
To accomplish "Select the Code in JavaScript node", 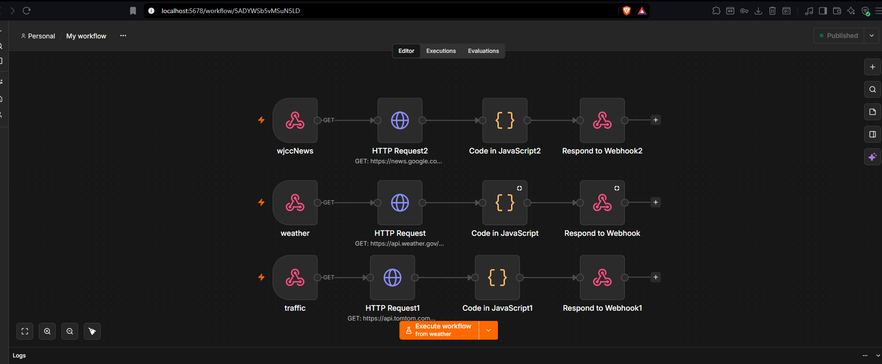I will tap(505, 203).
